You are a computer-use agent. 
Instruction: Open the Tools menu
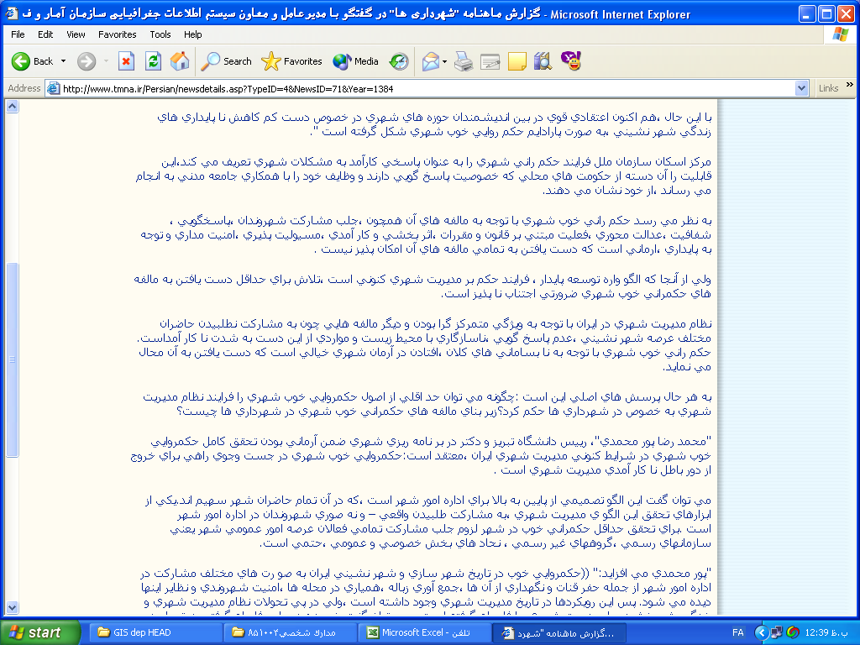[x=160, y=34]
